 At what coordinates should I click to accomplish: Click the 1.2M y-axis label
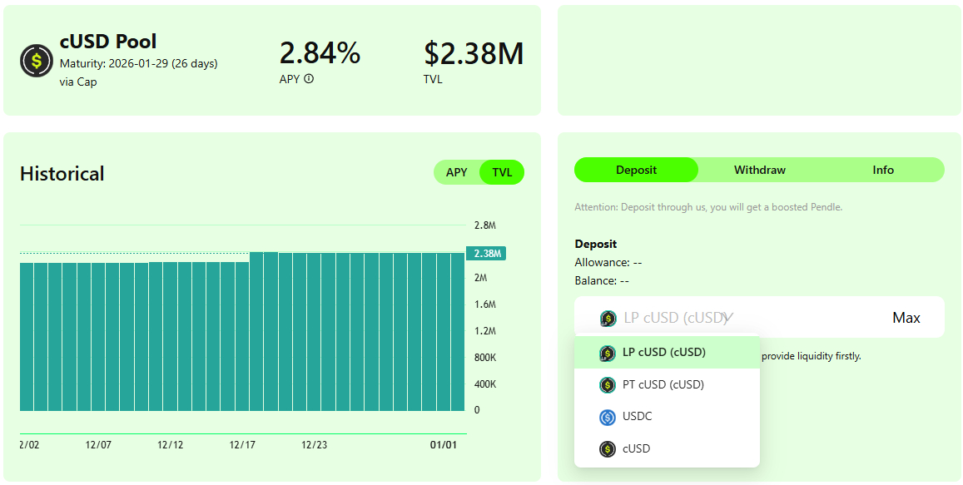coord(484,331)
